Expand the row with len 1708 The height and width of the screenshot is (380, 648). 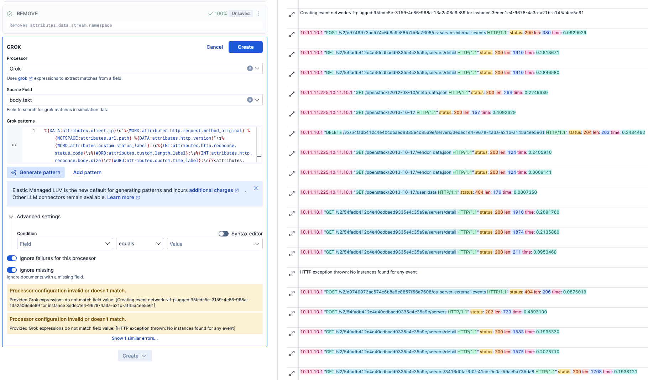pos(292,373)
